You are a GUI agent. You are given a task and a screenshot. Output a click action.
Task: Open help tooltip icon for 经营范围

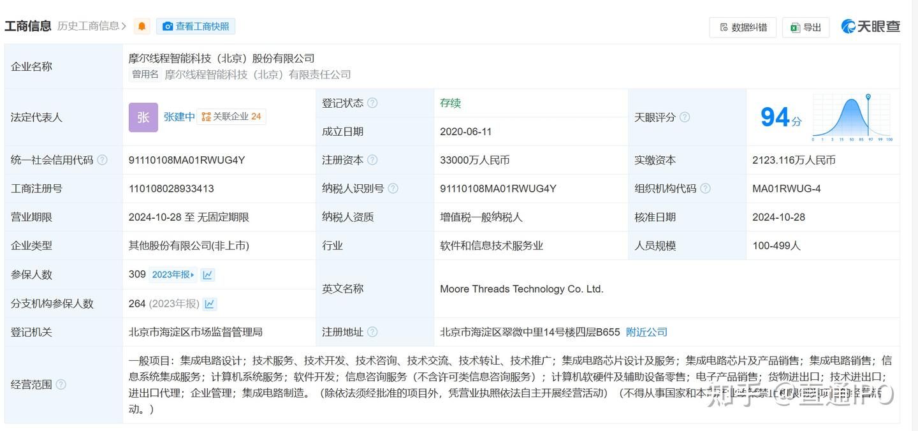coord(61,386)
